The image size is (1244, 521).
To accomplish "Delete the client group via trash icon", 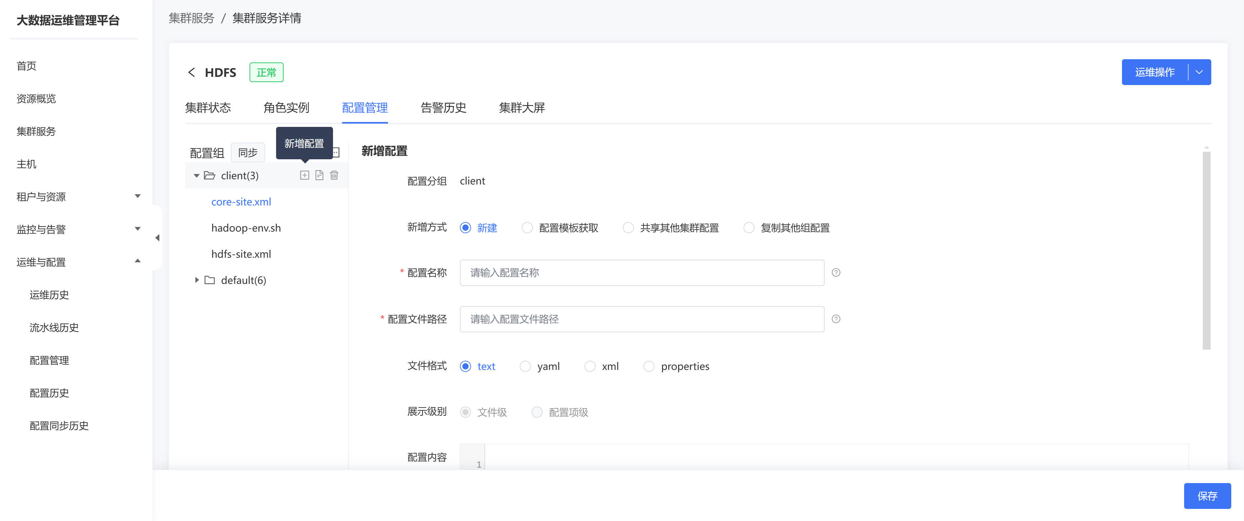I will pos(334,175).
